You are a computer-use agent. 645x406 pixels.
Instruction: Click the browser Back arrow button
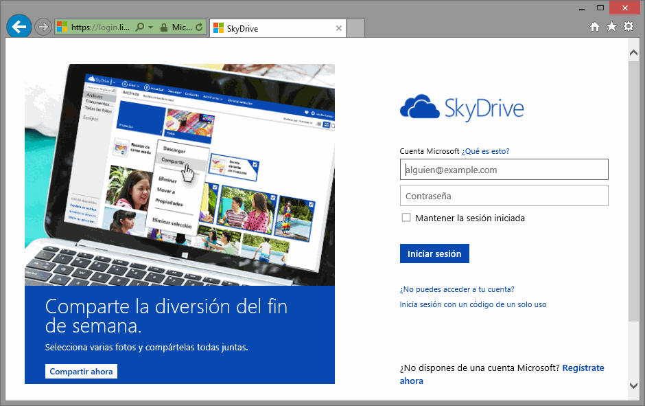[19, 27]
